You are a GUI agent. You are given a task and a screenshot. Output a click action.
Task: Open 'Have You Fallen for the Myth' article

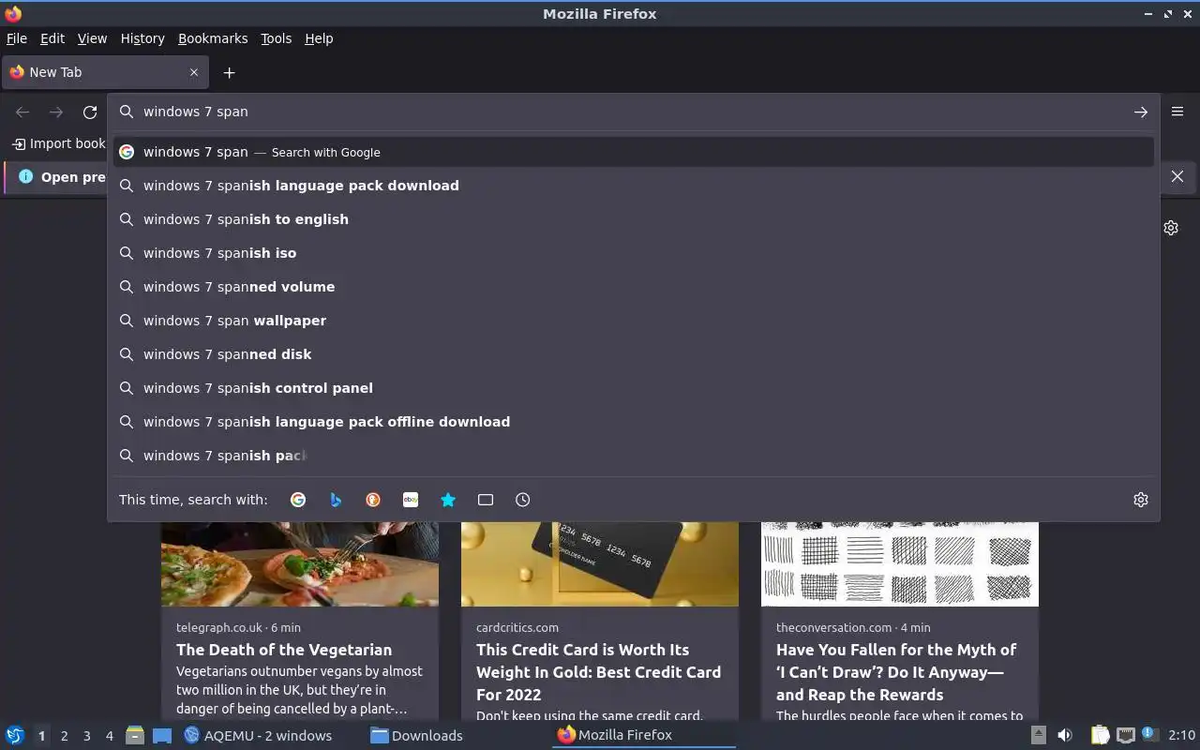point(896,672)
